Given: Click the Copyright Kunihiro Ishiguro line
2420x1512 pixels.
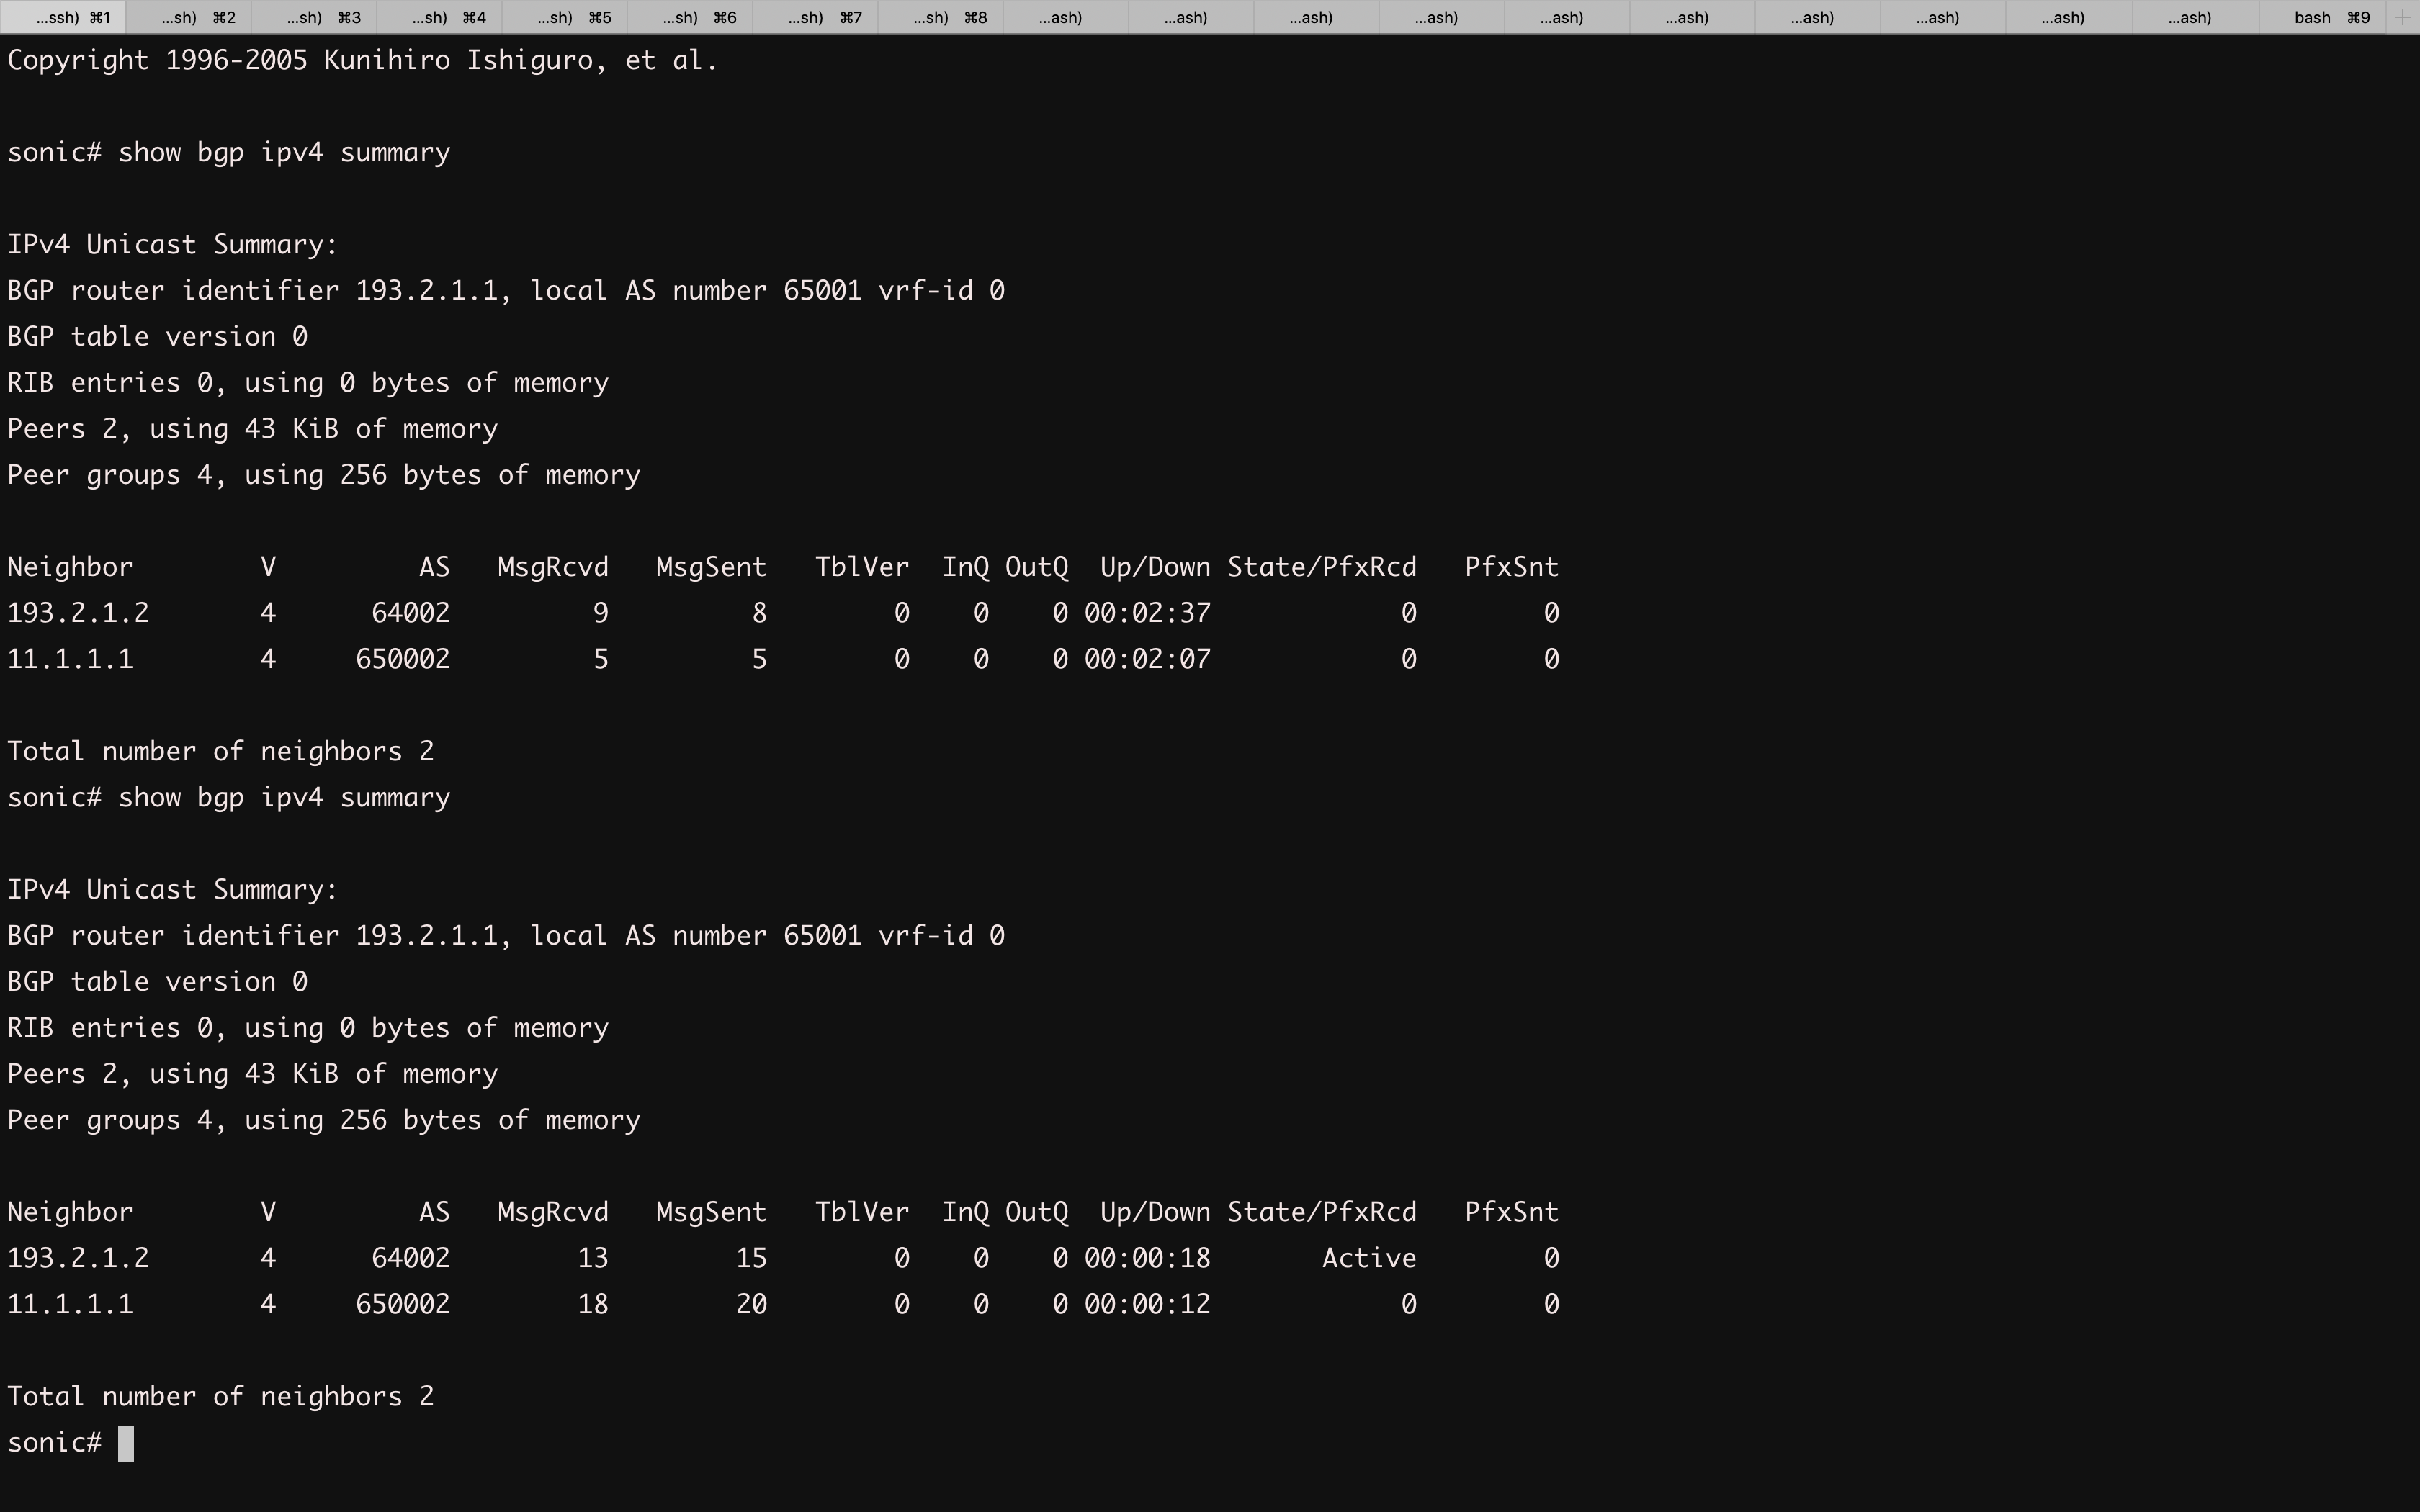Looking at the screenshot, I should click(362, 60).
